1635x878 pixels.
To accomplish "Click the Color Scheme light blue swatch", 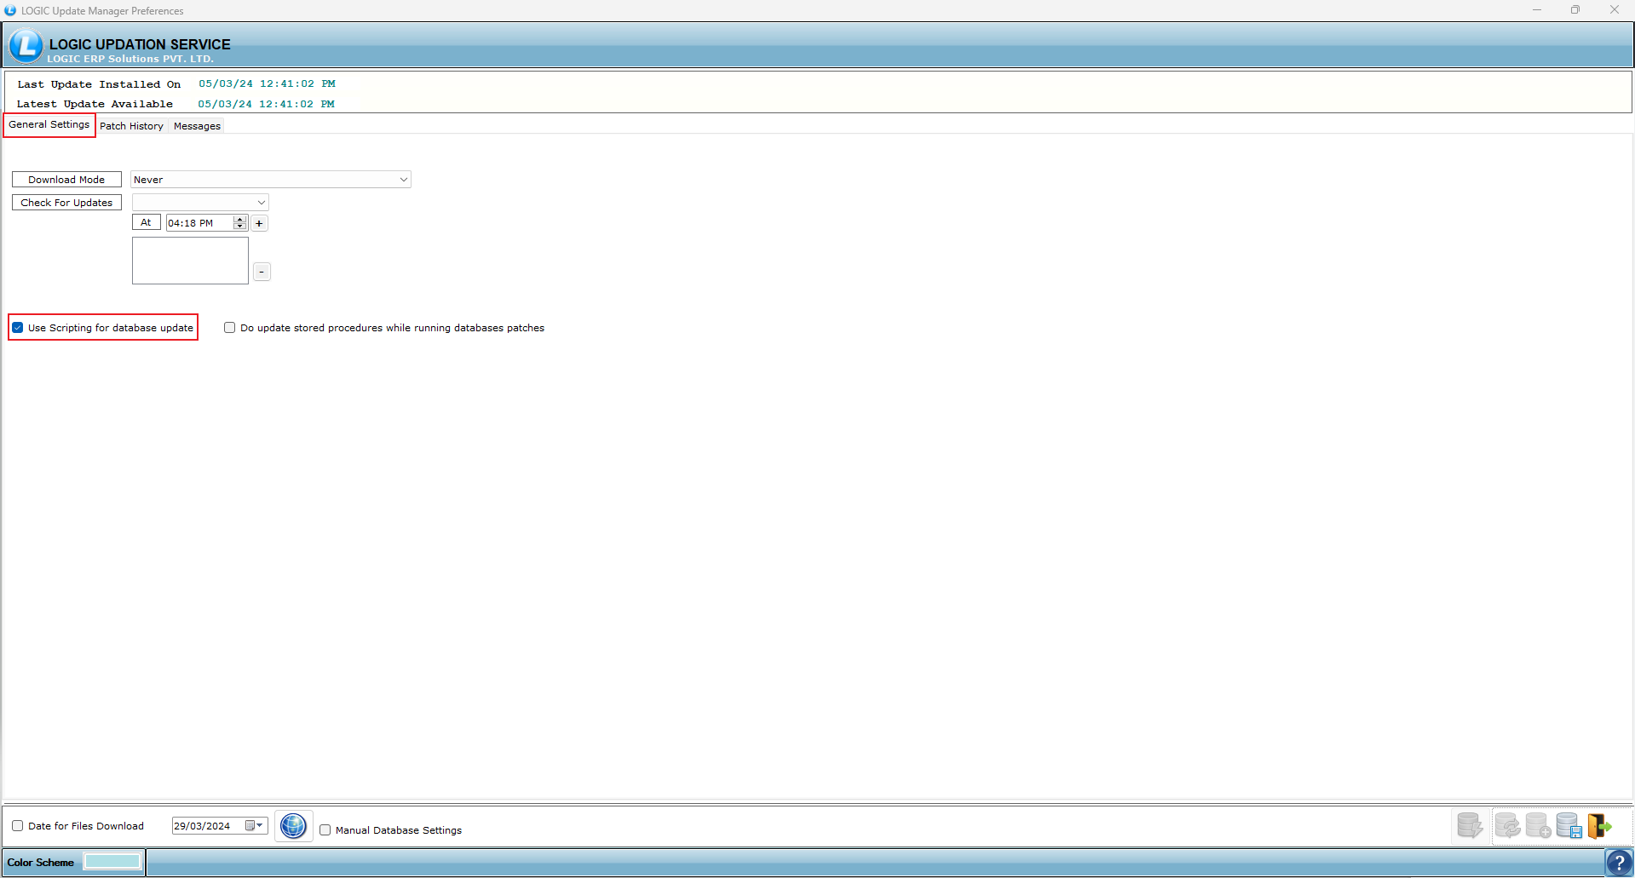I will pos(112,862).
